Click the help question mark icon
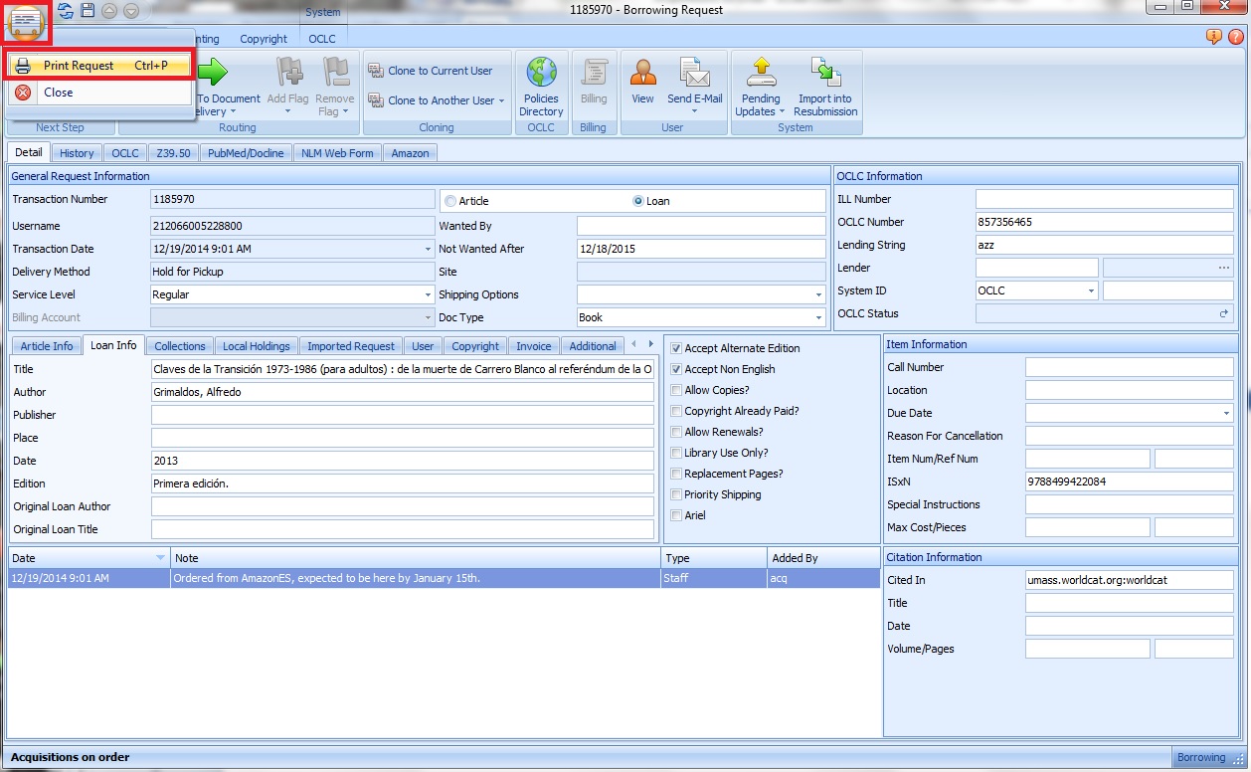 [1235, 38]
